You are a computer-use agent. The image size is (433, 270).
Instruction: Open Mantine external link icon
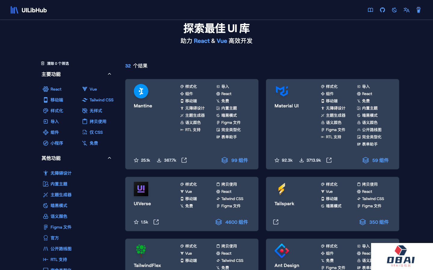184,160
